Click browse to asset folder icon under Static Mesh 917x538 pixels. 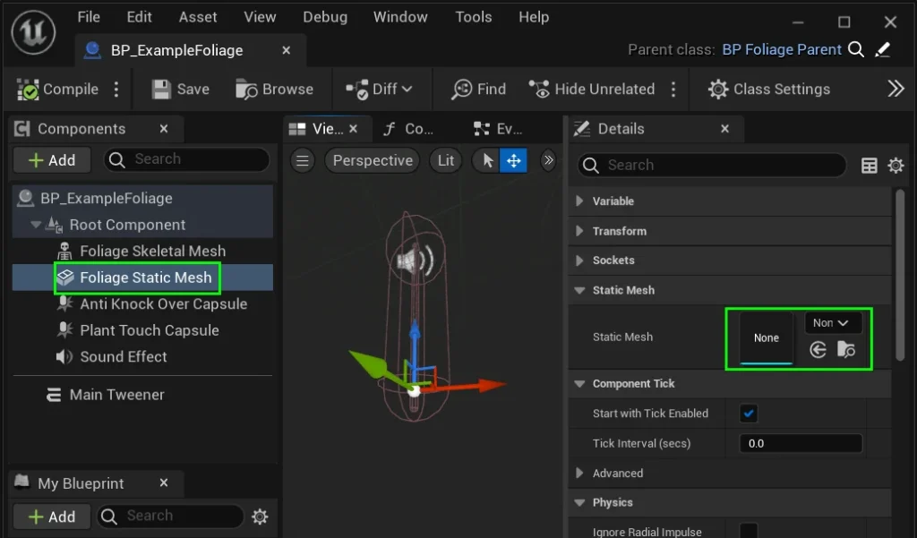pyautogui.click(x=846, y=350)
